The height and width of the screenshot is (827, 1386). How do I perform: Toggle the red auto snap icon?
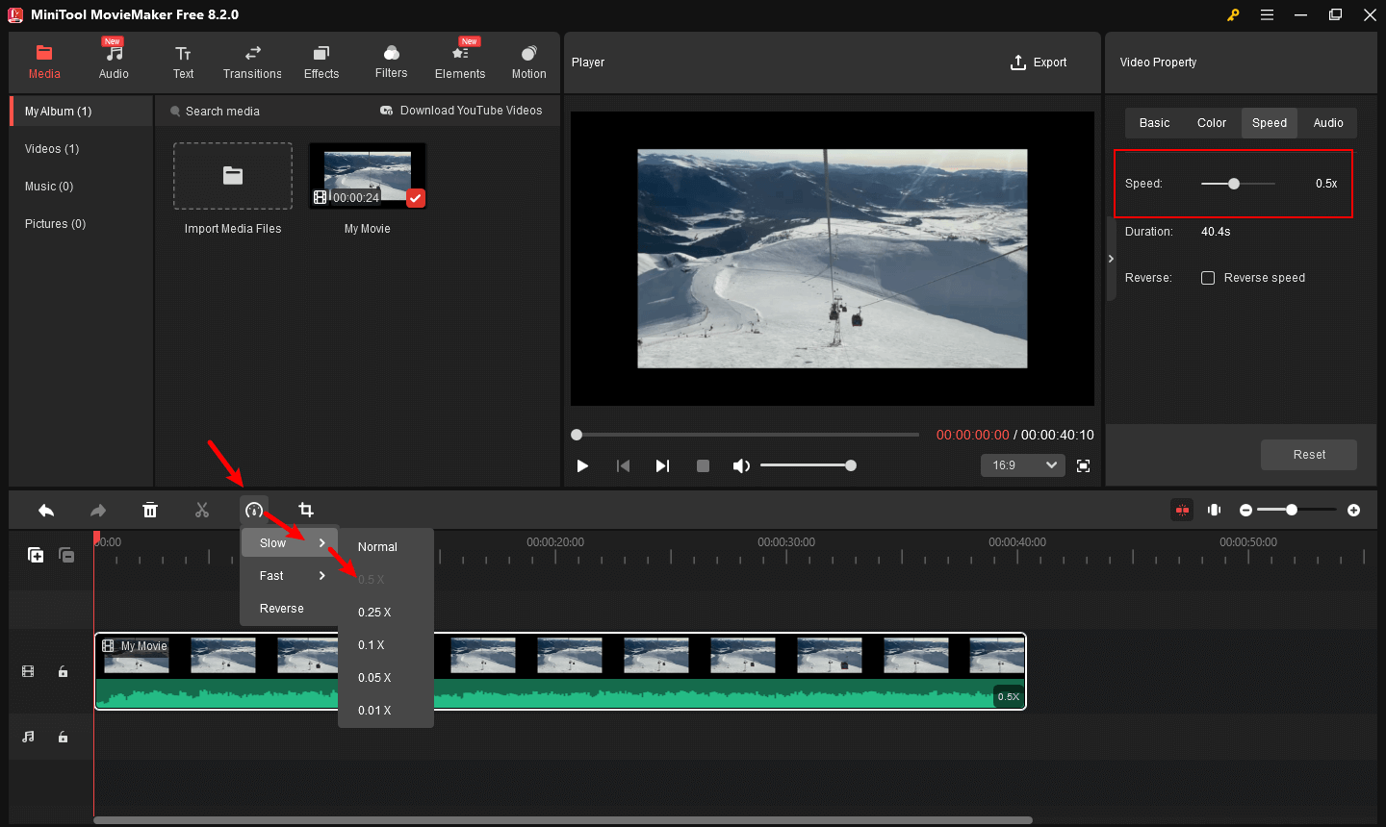(1182, 510)
